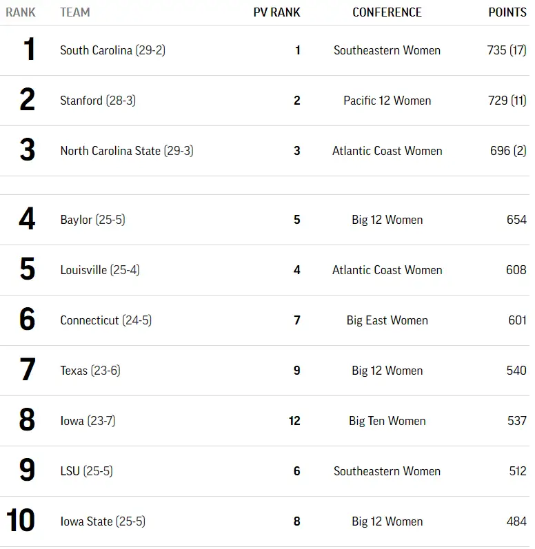Click the large rank number 10
The height and width of the screenshot is (549, 535).
[21, 521]
